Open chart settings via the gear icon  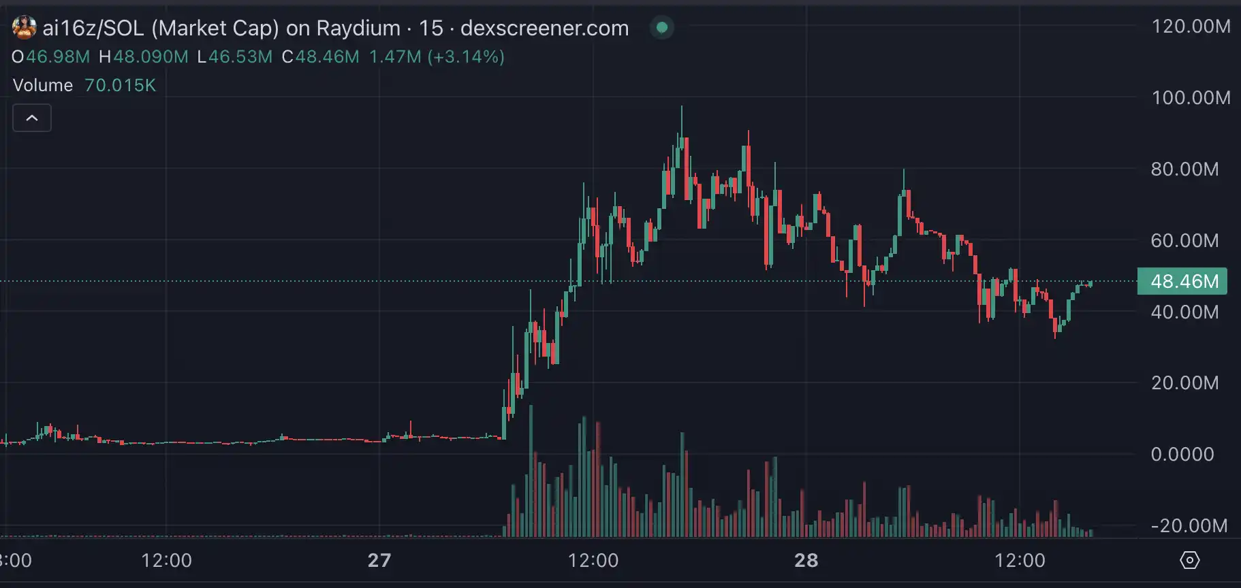(1189, 560)
